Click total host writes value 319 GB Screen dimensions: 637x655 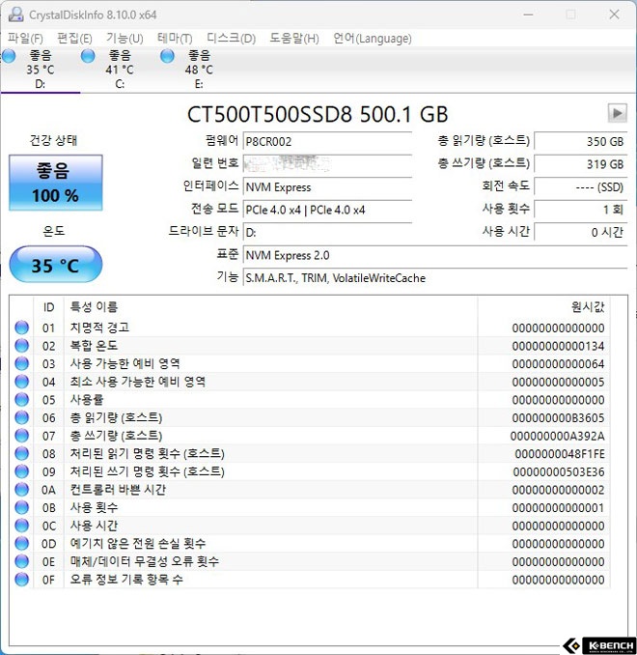(x=581, y=164)
